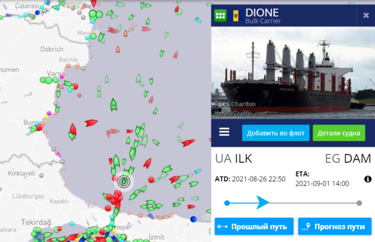Image resolution: width=375 pixels, height=242 pixels.
Task: Click the large red circle east of selected vessel
Action: point(151,180)
